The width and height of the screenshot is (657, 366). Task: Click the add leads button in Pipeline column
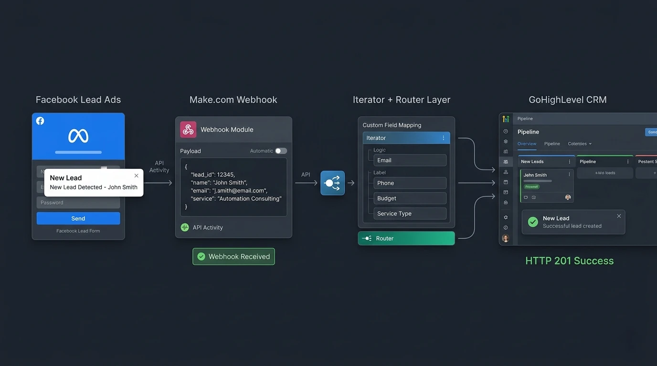[605, 173]
